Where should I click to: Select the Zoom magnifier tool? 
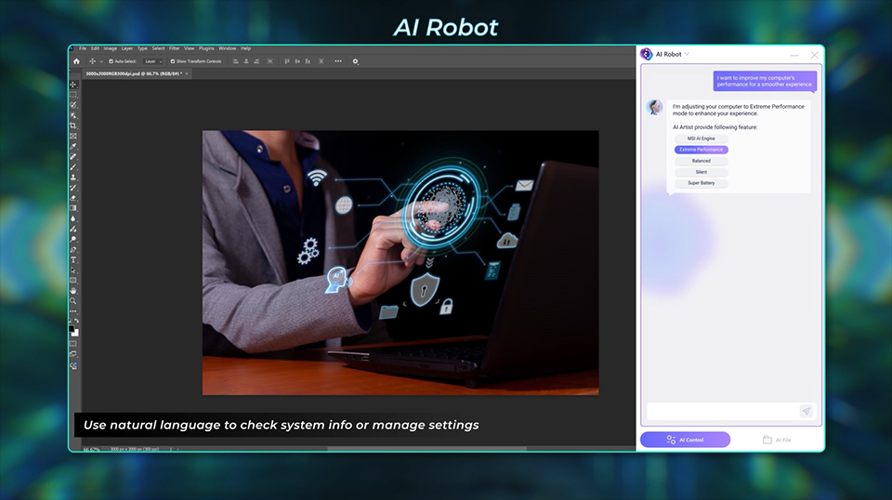[x=73, y=301]
